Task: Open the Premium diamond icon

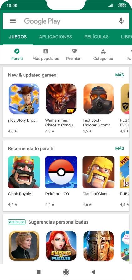Action: coord(74,51)
